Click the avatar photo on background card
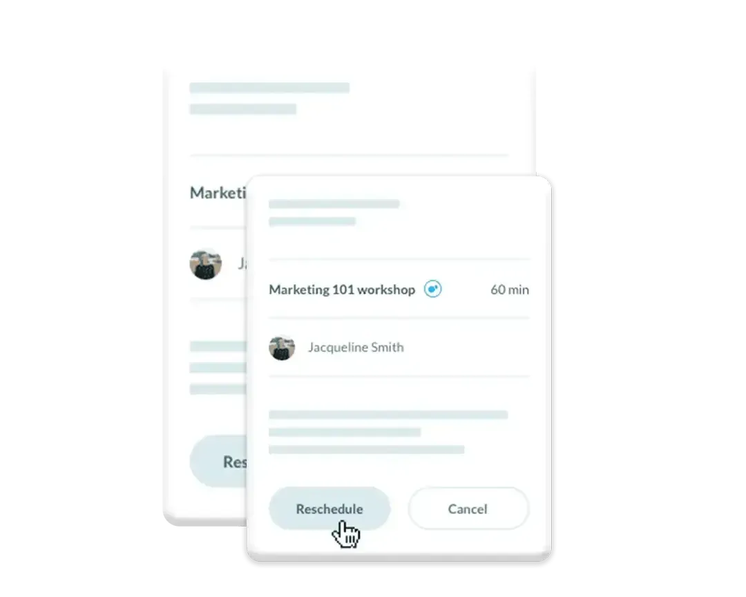Screen dimensions: 746x597 (206, 264)
